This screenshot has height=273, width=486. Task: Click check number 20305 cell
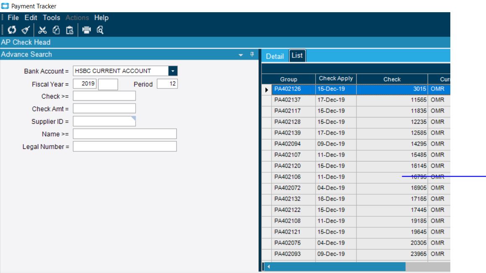tap(392, 243)
